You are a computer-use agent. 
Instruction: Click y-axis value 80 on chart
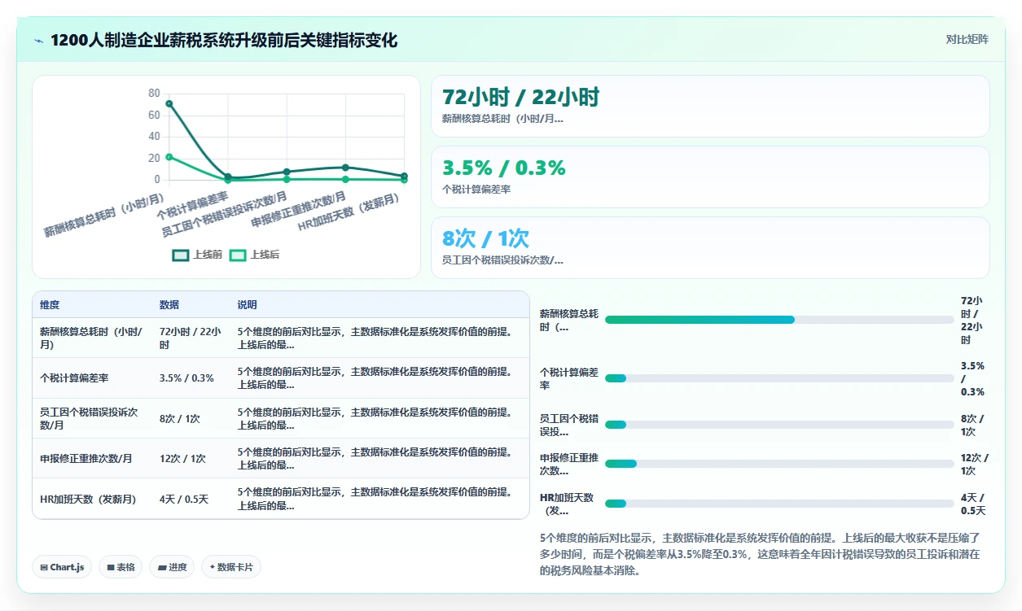[x=154, y=94]
